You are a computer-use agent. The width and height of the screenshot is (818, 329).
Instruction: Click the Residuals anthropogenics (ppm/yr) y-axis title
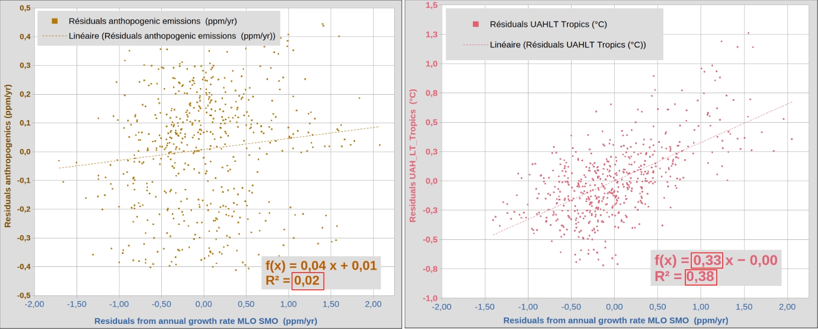pyautogui.click(x=8, y=156)
